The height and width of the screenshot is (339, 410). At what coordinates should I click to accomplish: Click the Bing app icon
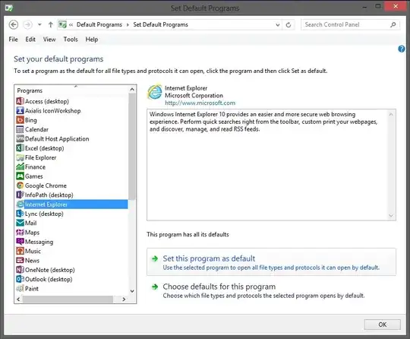(20, 120)
